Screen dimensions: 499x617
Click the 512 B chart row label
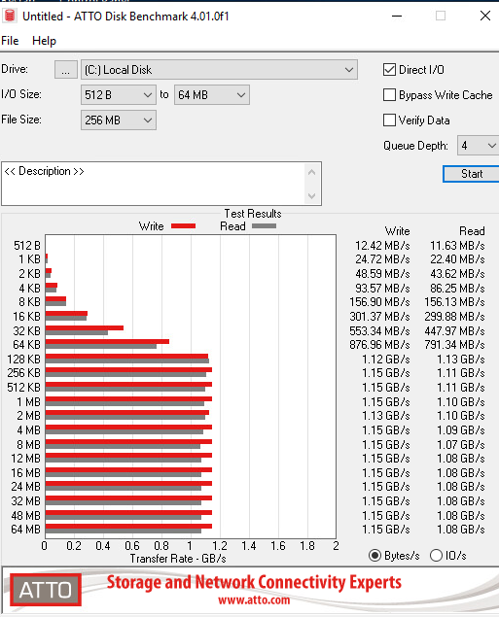27,246
